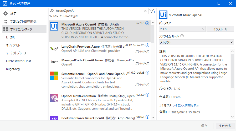The width and height of the screenshot is (236, 131).
Task: Click the プレリリース label on ManagedCode row
Action: tap(142, 64)
